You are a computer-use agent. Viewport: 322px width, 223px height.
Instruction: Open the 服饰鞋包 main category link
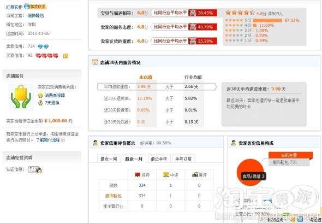point(35,16)
